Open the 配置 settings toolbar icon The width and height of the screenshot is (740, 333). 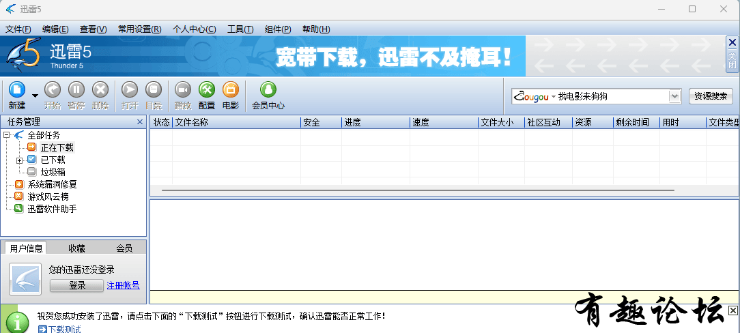pos(207,89)
